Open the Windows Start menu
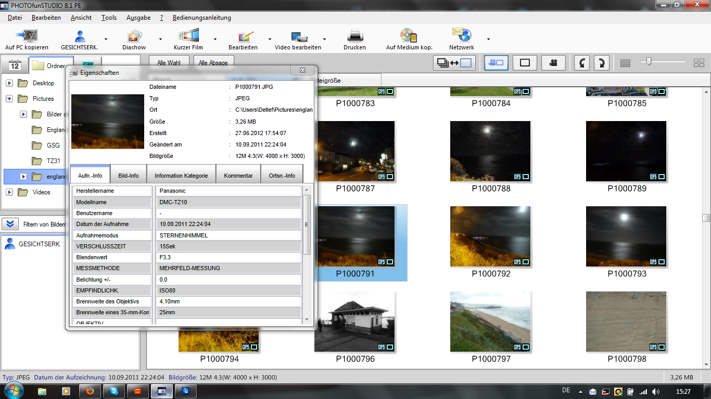Image resolution: width=711 pixels, height=399 pixels. pyautogui.click(x=14, y=390)
